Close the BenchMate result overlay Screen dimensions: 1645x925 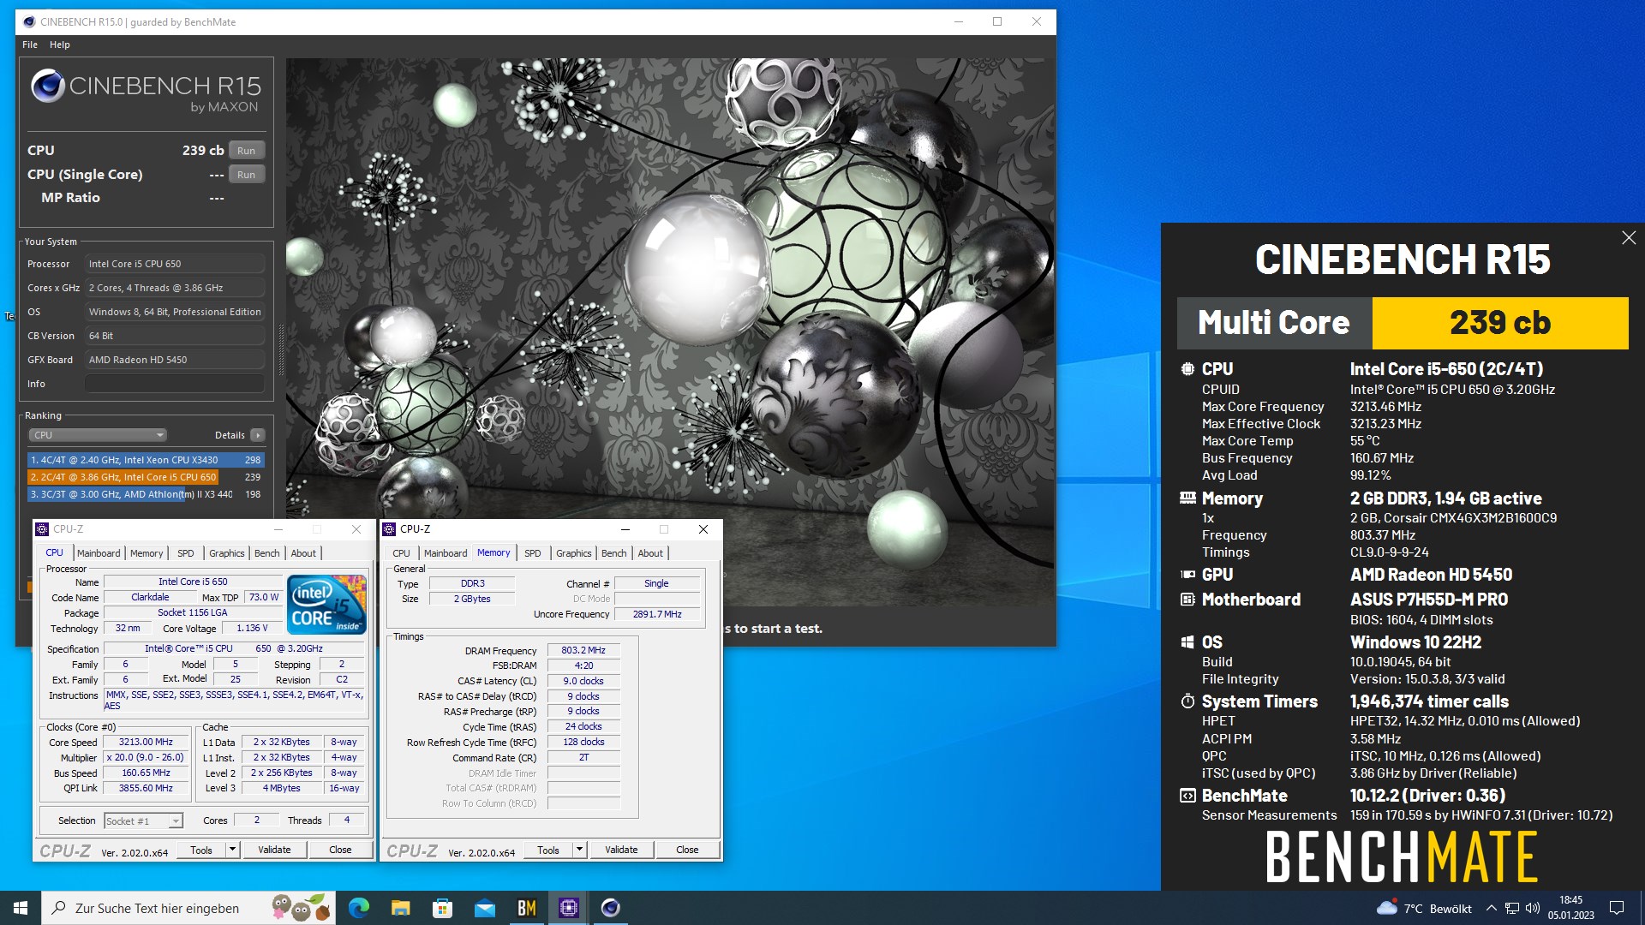[1629, 238]
